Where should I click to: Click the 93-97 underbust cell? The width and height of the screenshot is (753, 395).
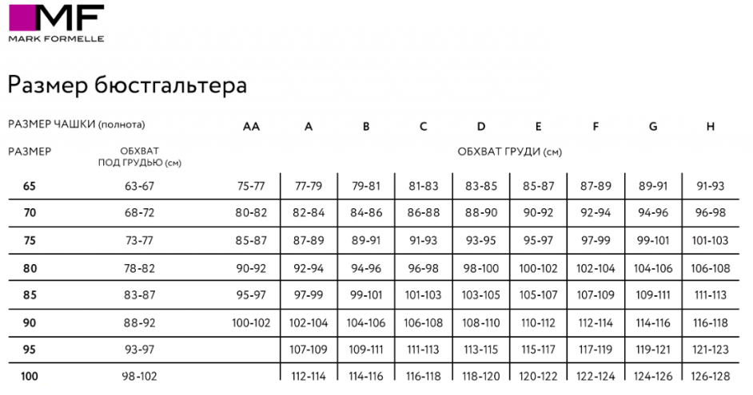(139, 350)
